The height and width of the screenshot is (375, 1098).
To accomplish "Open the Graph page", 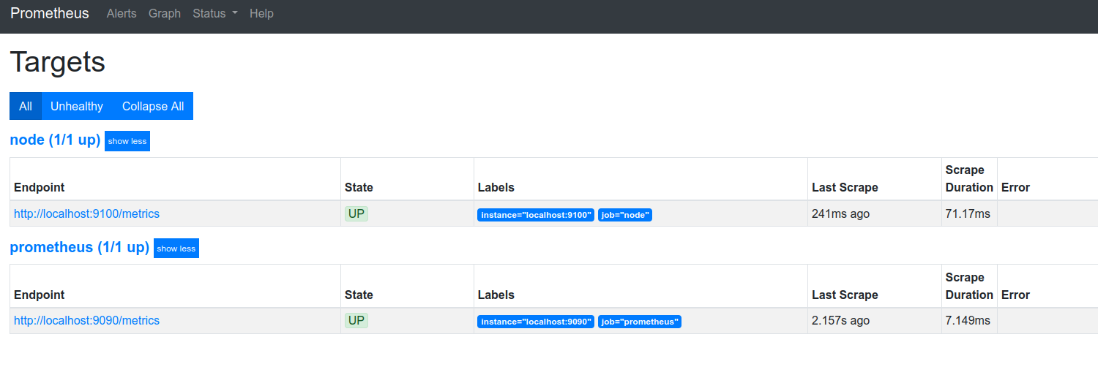I will point(165,13).
